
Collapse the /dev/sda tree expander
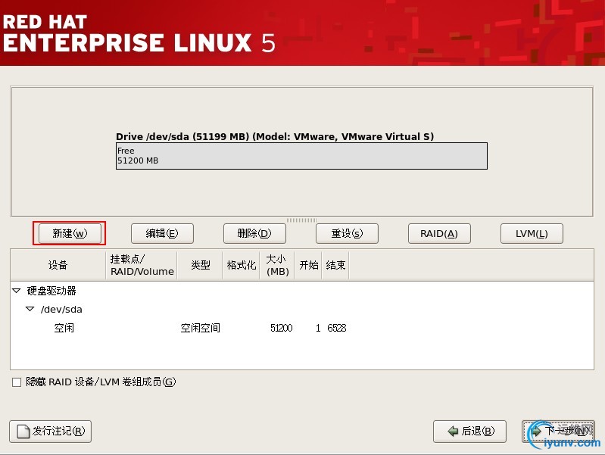point(30,309)
